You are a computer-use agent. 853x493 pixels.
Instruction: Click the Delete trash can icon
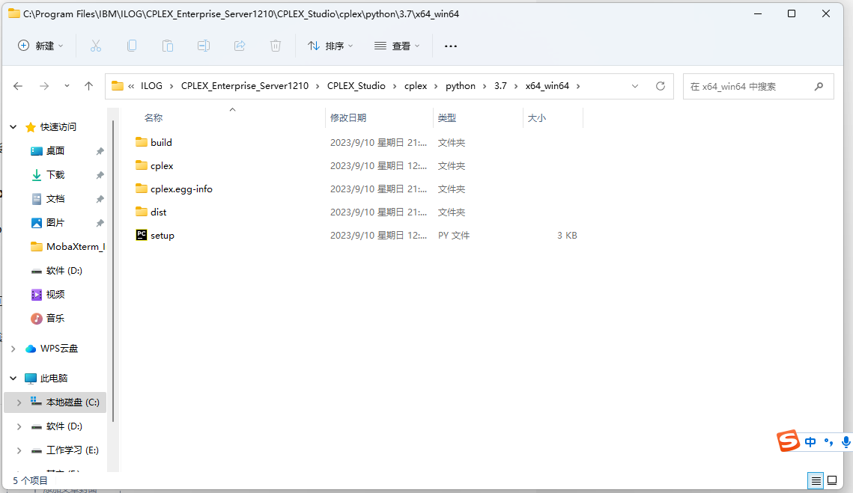pyautogui.click(x=276, y=46)
